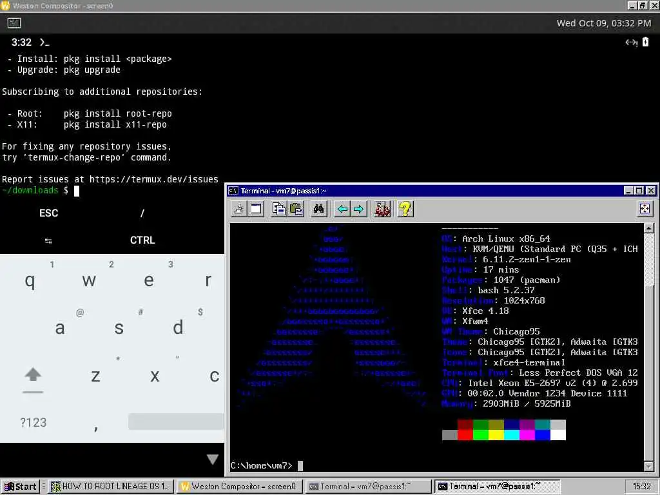Image resolution: width=660 pixels, height=495 pixels.
Task: Tap the a key on keyboard
Action: (60, 328)
